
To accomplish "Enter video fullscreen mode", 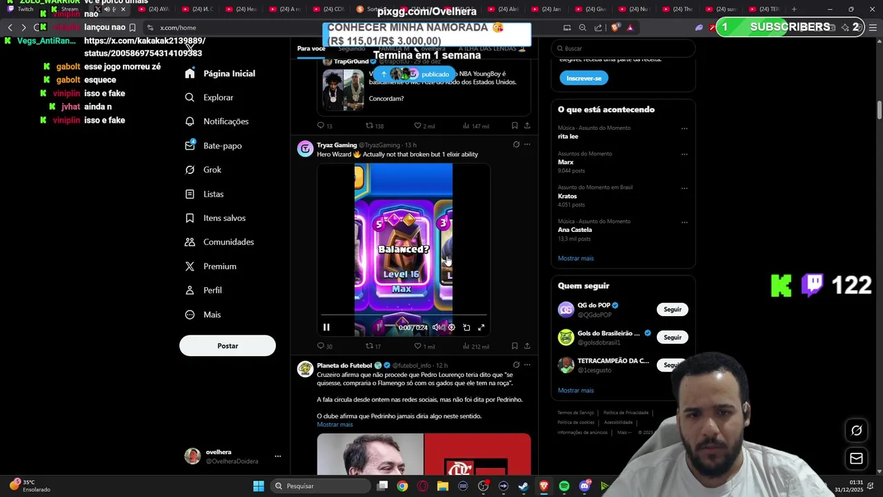I will pos(482,327).
